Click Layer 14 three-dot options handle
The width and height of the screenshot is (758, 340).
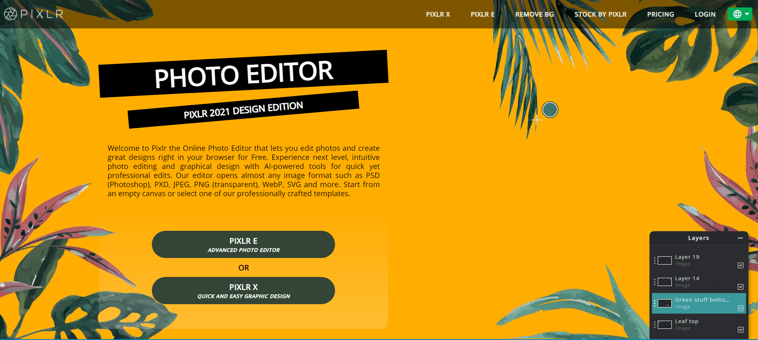[654, 282]
